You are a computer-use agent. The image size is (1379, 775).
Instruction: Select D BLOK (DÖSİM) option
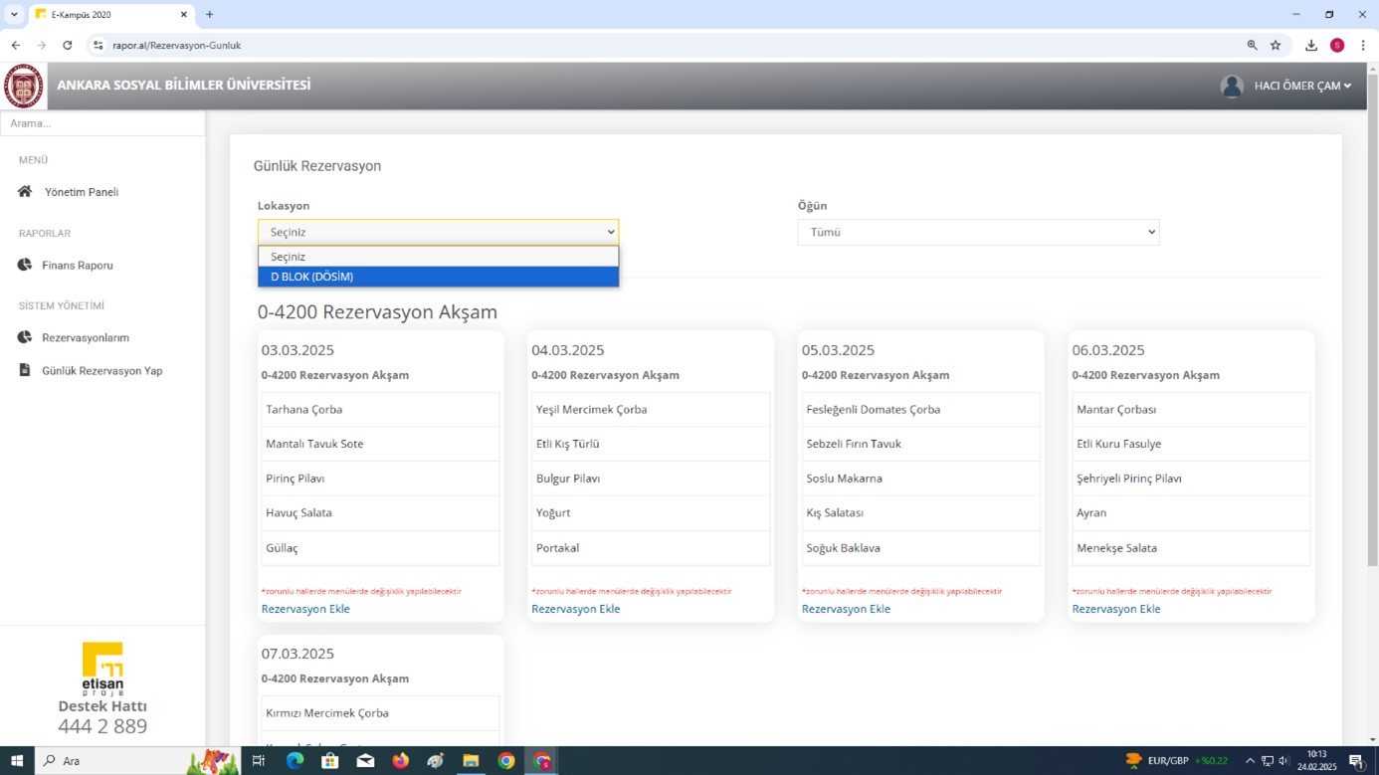tap(438, 277)
